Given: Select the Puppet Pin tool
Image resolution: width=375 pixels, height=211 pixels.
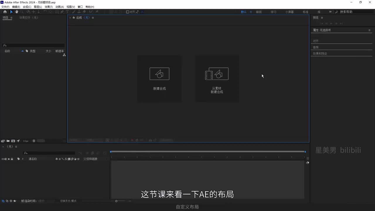Looking at the screenshot, I should pos(97,12).
